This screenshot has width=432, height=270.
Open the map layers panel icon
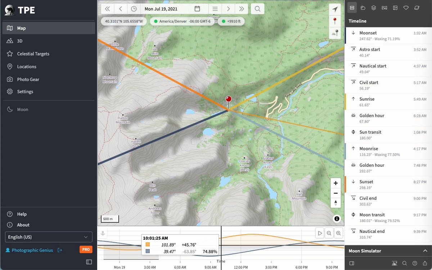(374, 7)
